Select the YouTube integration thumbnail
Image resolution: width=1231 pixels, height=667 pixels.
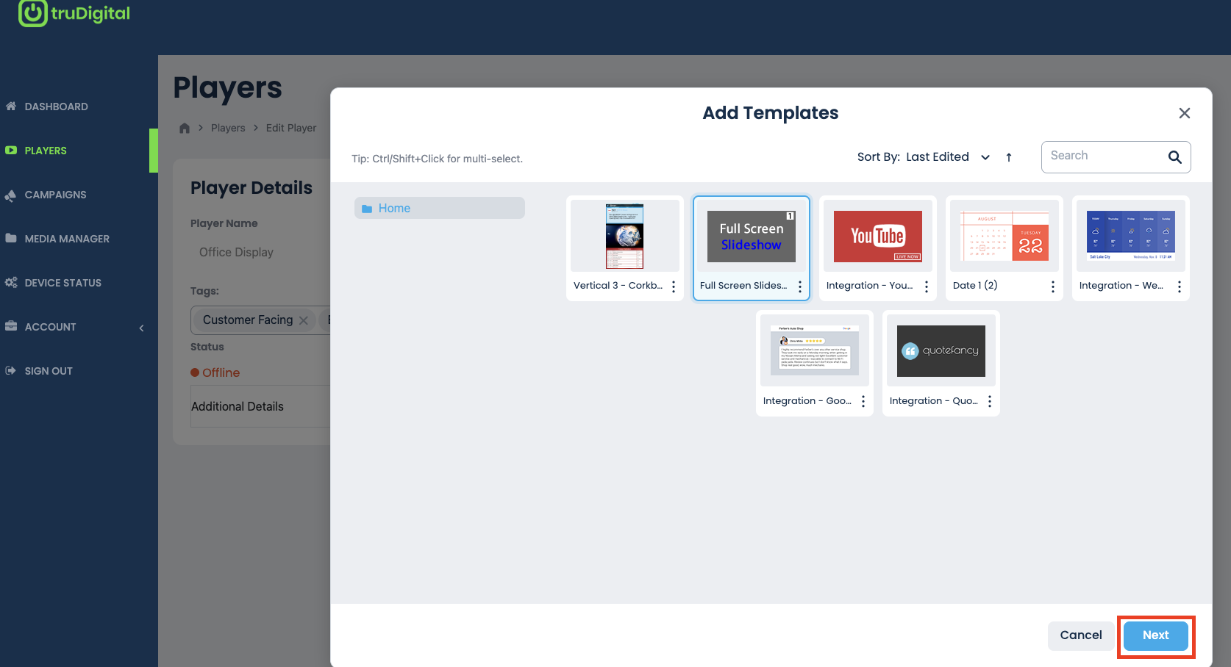tap(878, 236)
